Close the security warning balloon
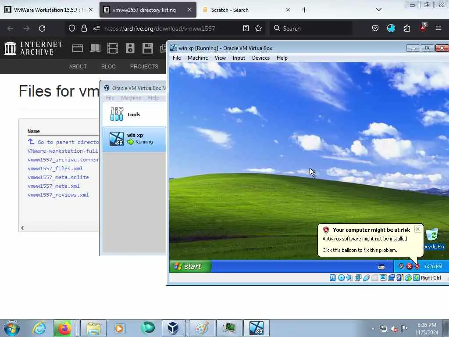The height and width of the screenshot is (337, 449). point(417,229)
